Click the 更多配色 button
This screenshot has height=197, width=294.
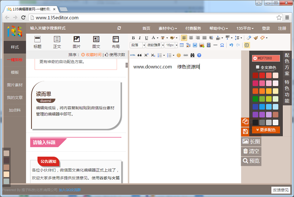pos(266,130)
